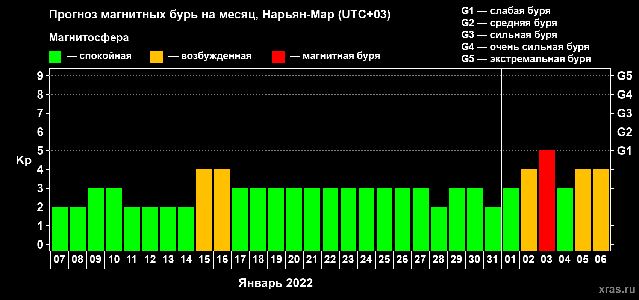Click date label 07 on the axis

tap(59, 259)
